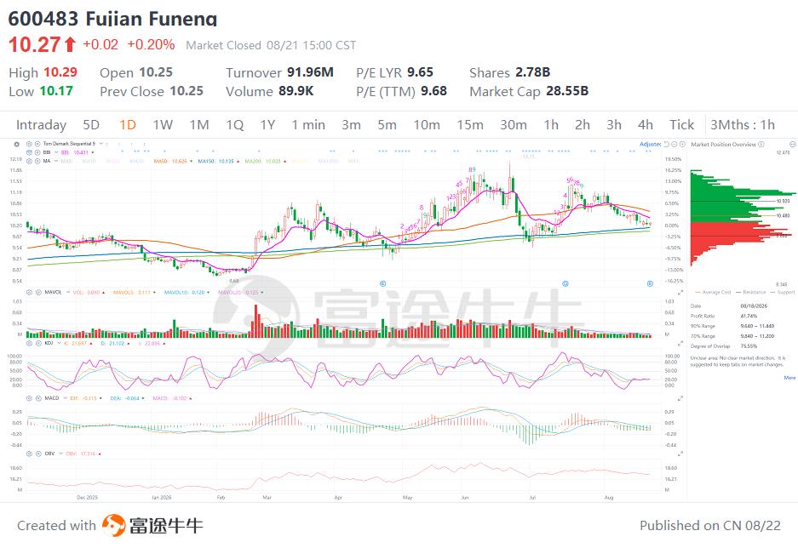Screen dimensions: 798x548
Task: Maximize the volume sub-chart using expand arrows
Action: point(680,293)
